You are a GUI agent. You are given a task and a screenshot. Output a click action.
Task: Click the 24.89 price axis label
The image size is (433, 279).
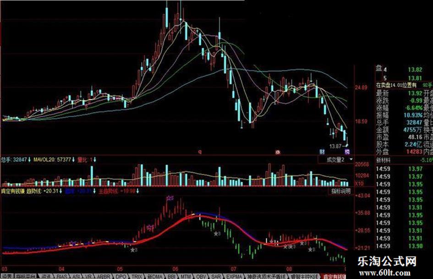click(x=361, y=88)
